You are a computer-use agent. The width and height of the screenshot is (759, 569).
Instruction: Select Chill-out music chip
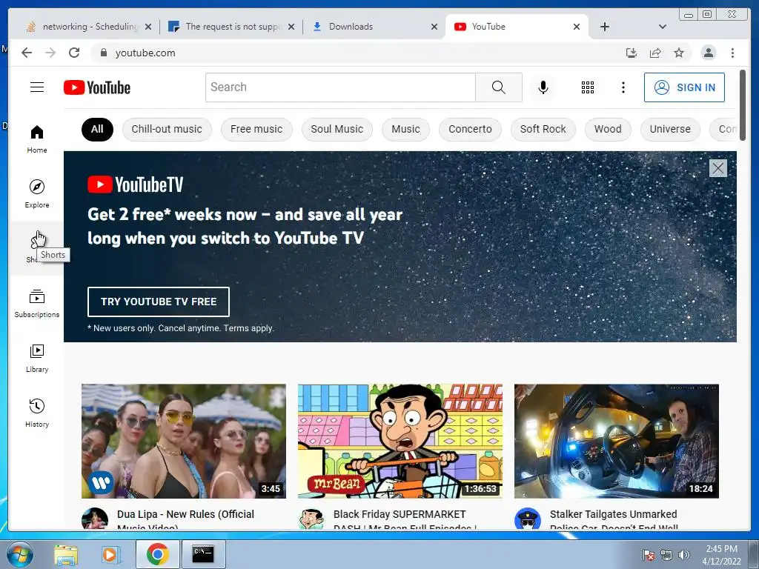167,129
